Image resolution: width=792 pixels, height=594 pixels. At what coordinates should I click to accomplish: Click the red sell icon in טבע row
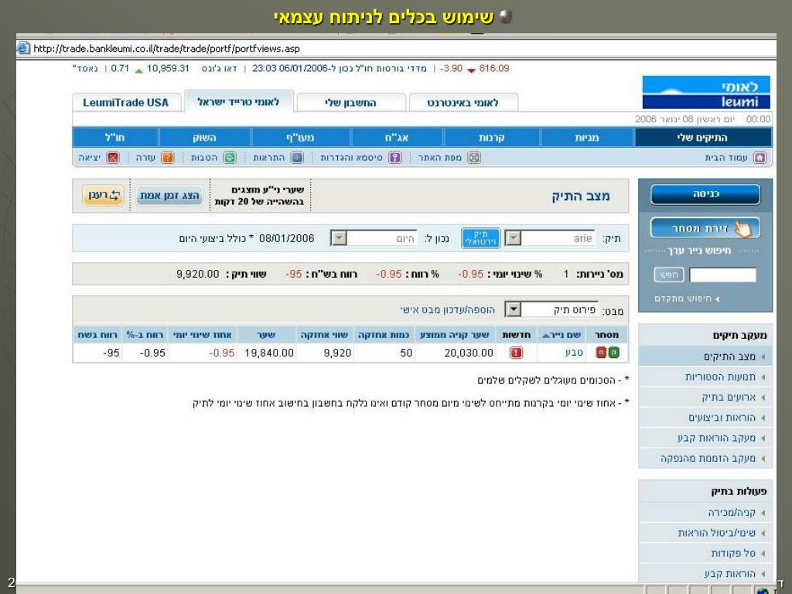tap(601, 353)
